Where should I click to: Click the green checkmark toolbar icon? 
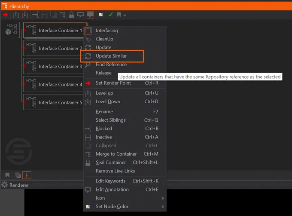tap(111, 15)
